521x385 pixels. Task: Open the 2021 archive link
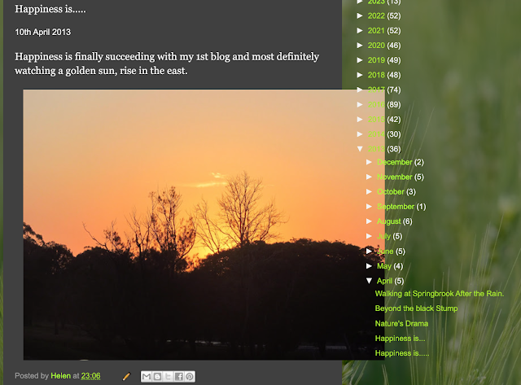click(x=376, y=31)
